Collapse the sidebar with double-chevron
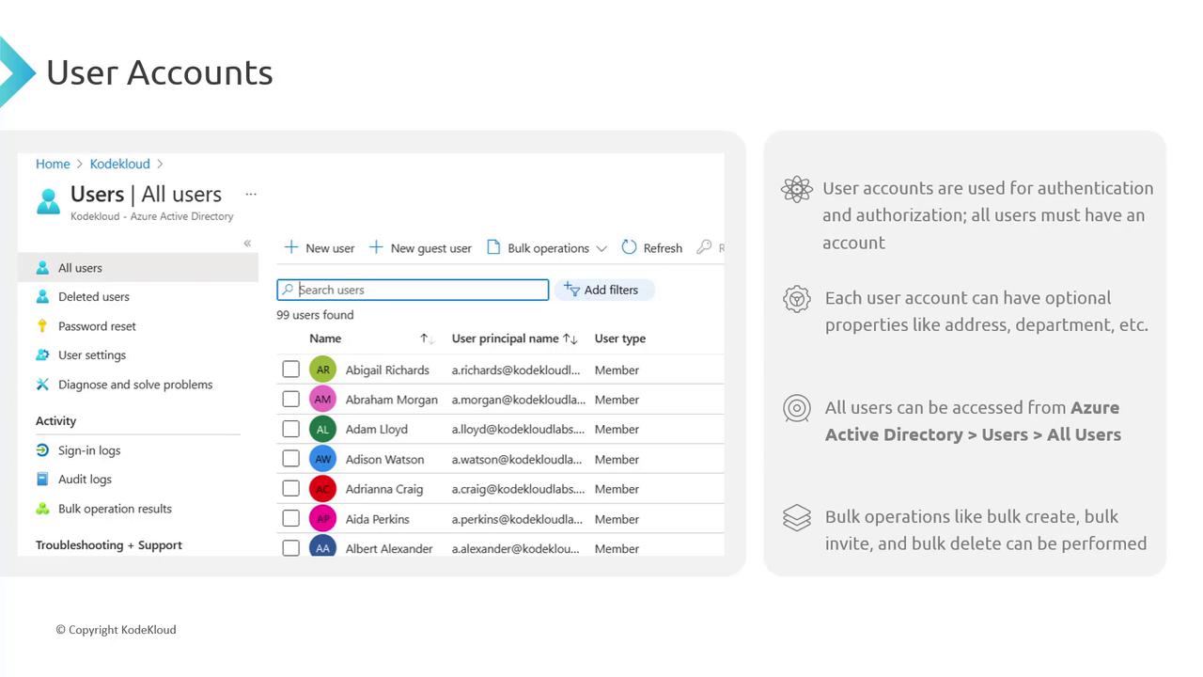Viewport: 1203px width, 677px height. pos(247,244)
